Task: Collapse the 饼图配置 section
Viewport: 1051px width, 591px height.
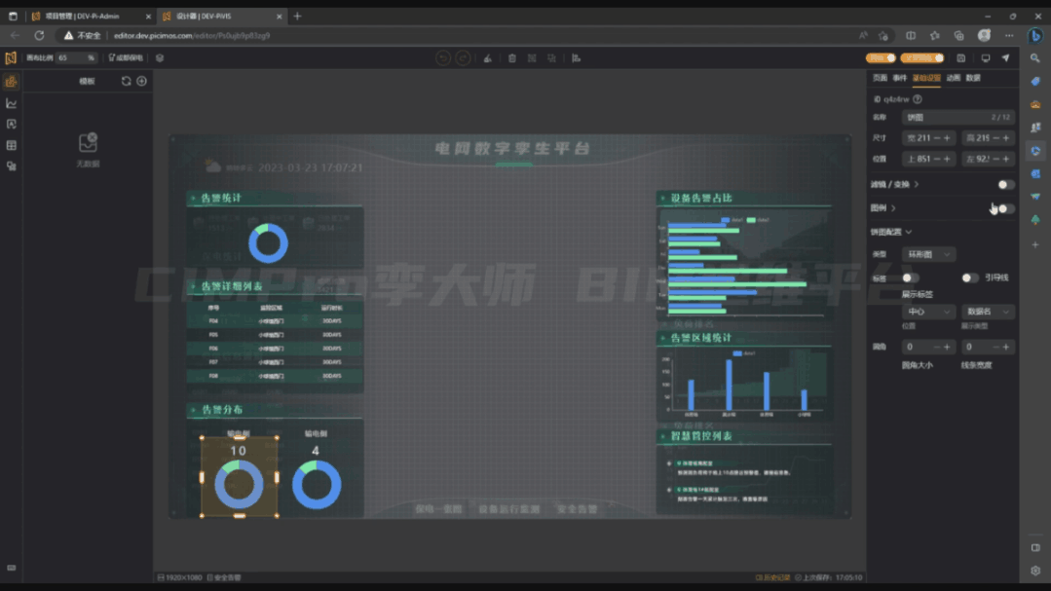Action: 909,232
